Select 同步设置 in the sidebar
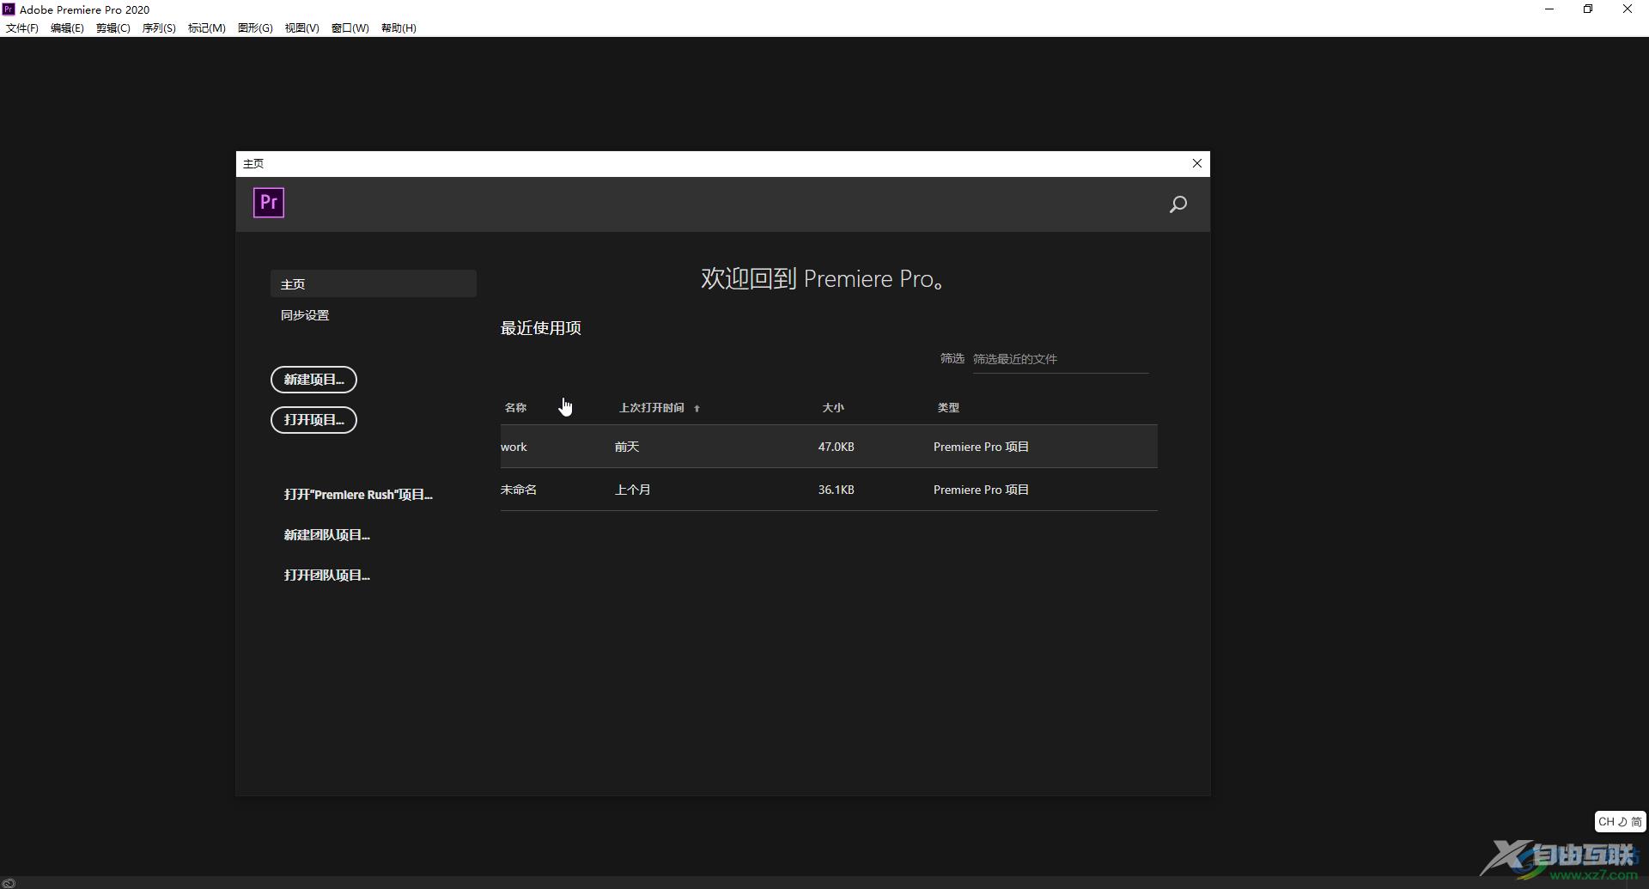 [x=305, y=315]
